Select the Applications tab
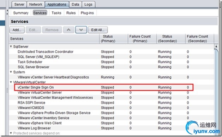Viewport: 222px width, 137px height. click(x=57, y=4)
